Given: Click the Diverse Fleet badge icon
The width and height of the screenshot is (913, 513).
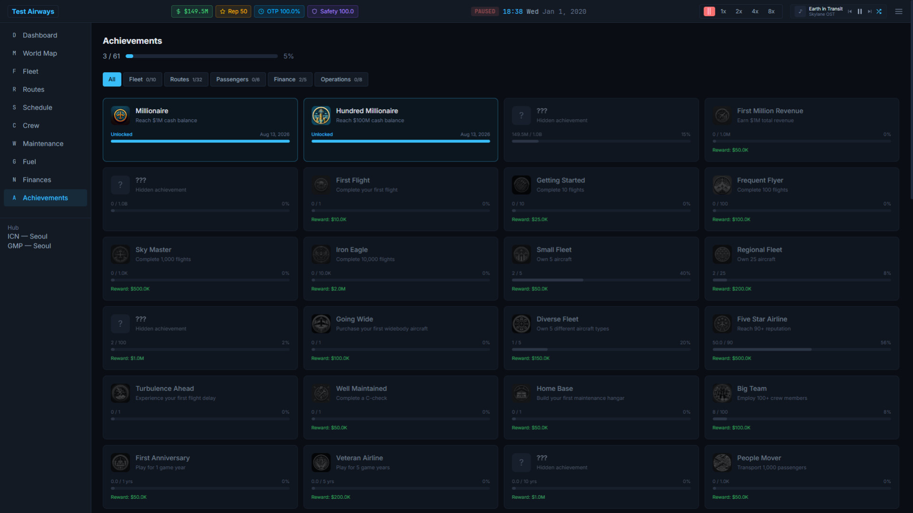Looking at the screenshot, I should tap(521, 323).
